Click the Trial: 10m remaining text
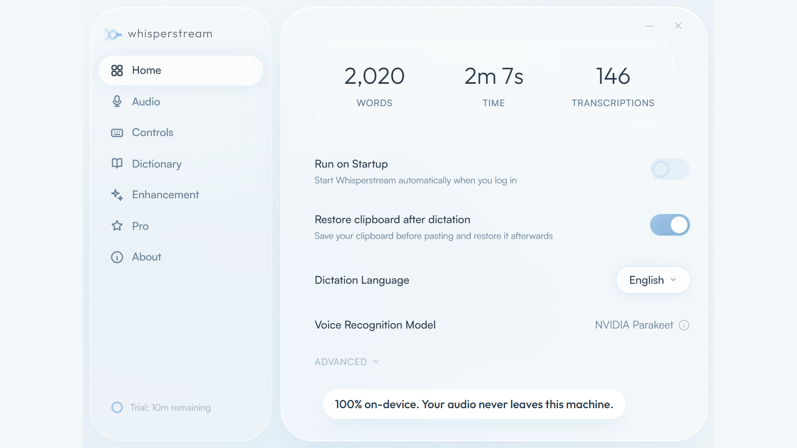The height and width of the screenshot is (448, 797). (x=171, y=408)
